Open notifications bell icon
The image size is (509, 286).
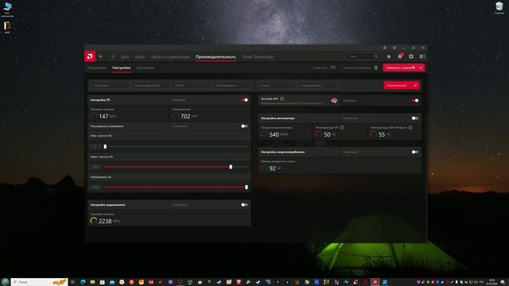click(x=400, y=56)
